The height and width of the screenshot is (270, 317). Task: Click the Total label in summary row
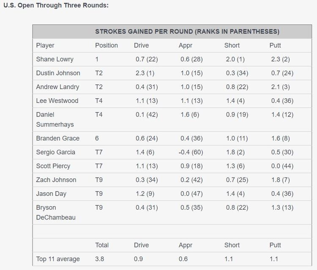(x=102, y=245)
